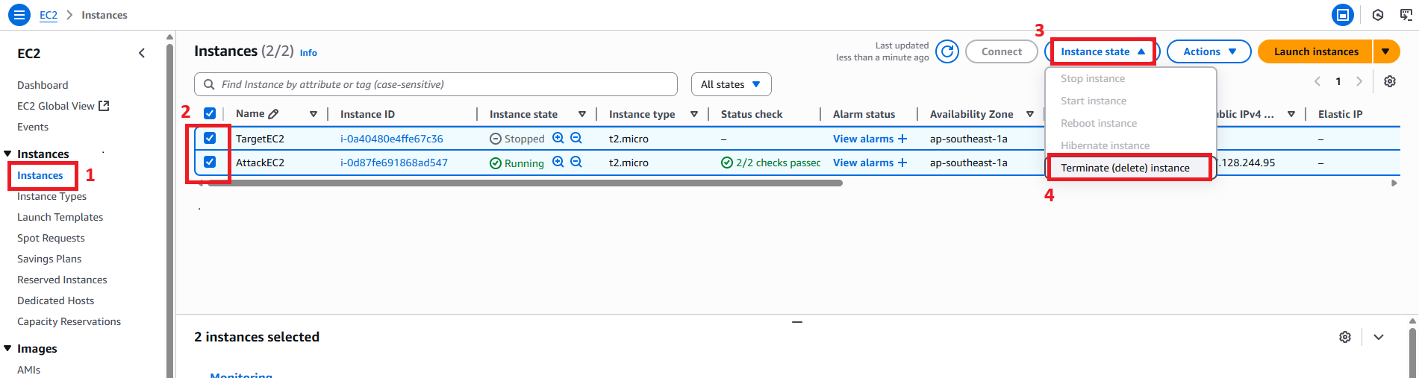Viewport: 1419px width, 378px height.
Task: Collapse the details panel with chevron
Action: point(1379,337)
